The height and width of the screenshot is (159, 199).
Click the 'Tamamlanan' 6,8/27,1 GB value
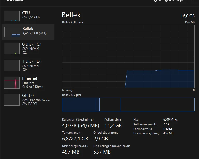click(x=75, y=139)
